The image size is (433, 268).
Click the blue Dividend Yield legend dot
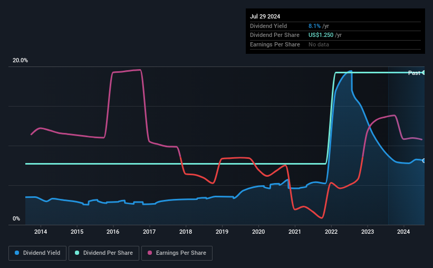click(x=17, y=253)
